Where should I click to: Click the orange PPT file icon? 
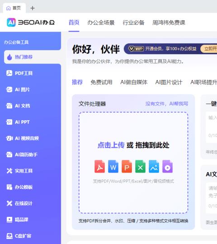127,166
